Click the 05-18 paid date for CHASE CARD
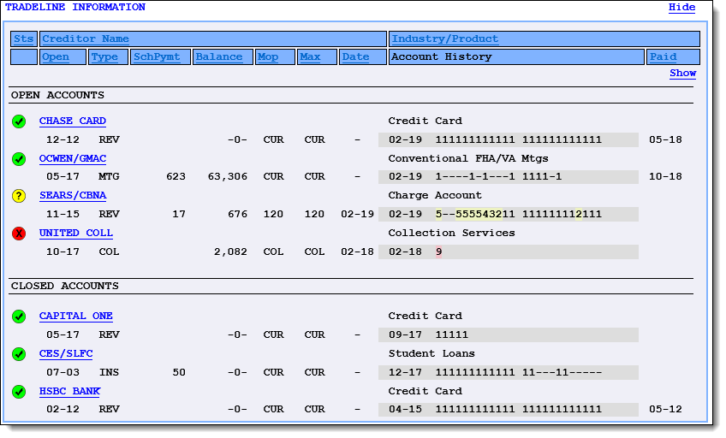 click(x=665, y=139)
